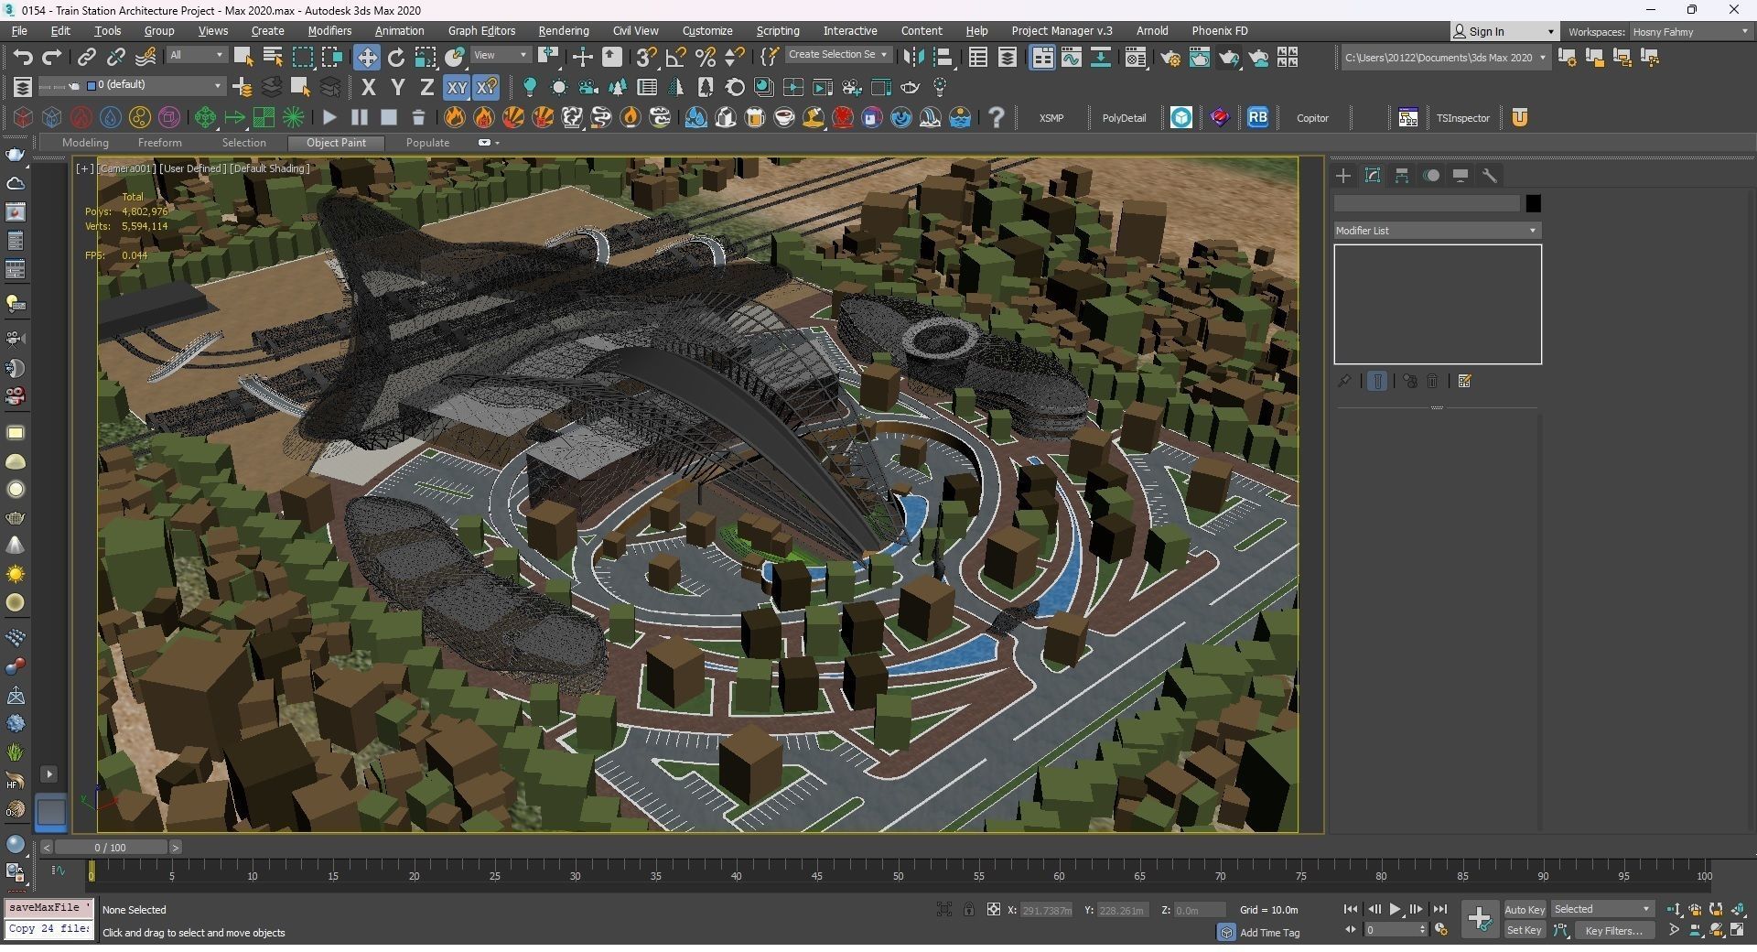1757x952 pixels.
Task: Activate the Select and Link tool
Action: (86, 57)
